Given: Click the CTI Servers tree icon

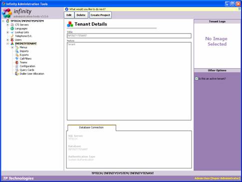Looking at the screenshot, I should tap(12, 25).
